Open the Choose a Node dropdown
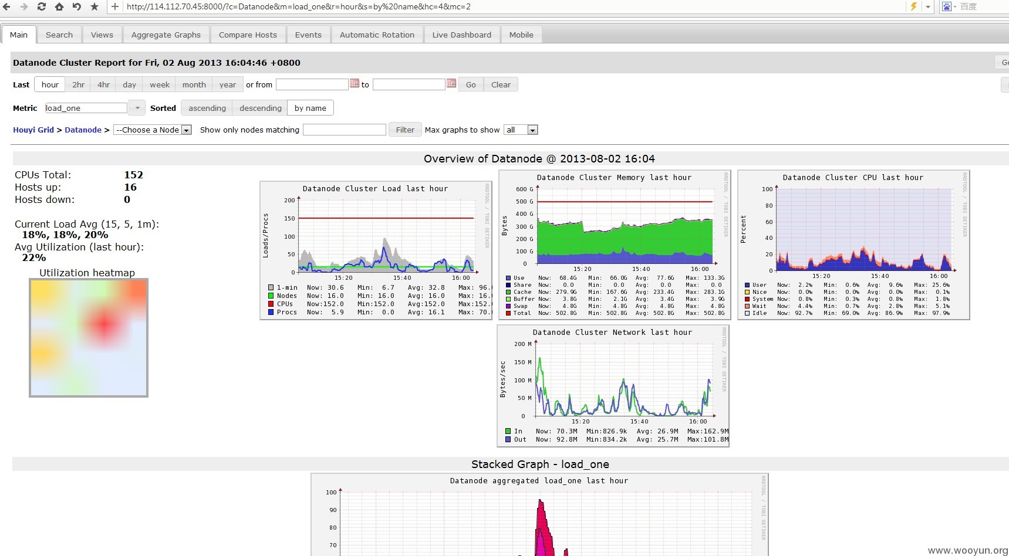The height and width of the screenshot is (556, 1009). (x=153, y=130)
